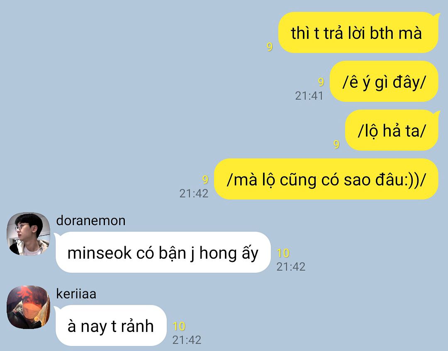Click the 21:42 timestamp under the yellow message
Image resolution: width=448 pixels, height=351 pixels.
(x=194, y=194)
